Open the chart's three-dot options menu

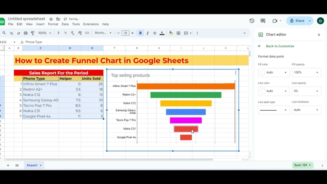(235, 73)
